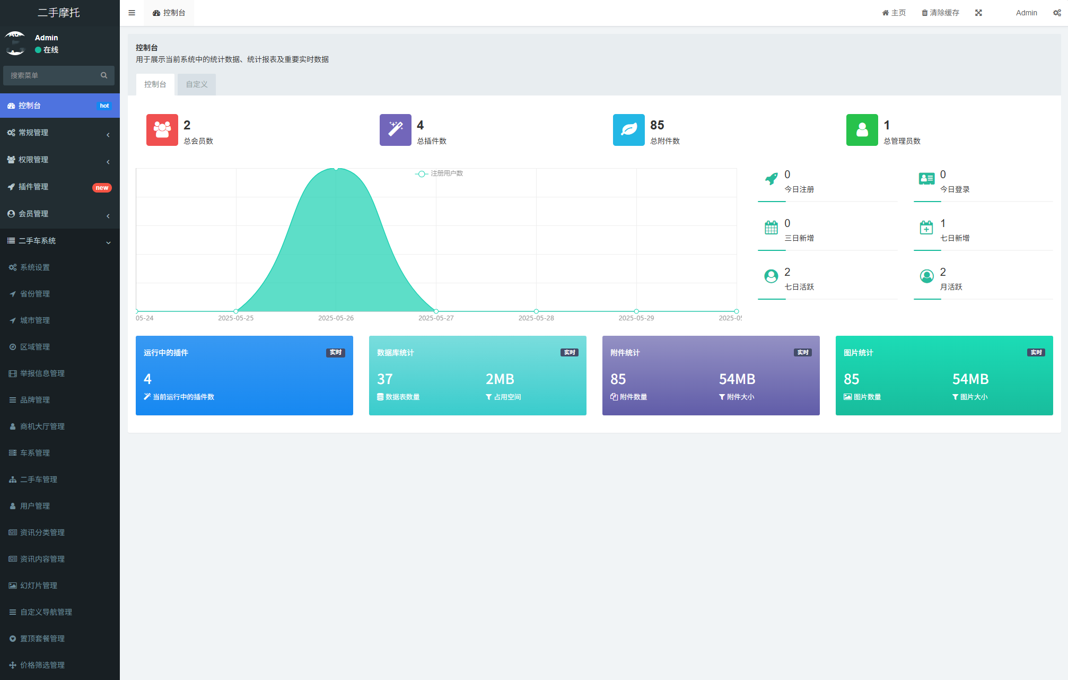Viewport: 1068px width, 680px height.
Task: Click the red total members icon
Action: [162, 129]
